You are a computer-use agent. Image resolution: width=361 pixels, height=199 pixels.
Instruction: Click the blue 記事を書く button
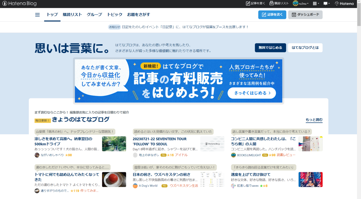pos(272,15)
